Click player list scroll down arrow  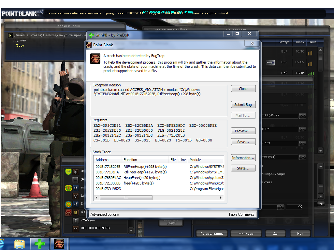point(131,230)
